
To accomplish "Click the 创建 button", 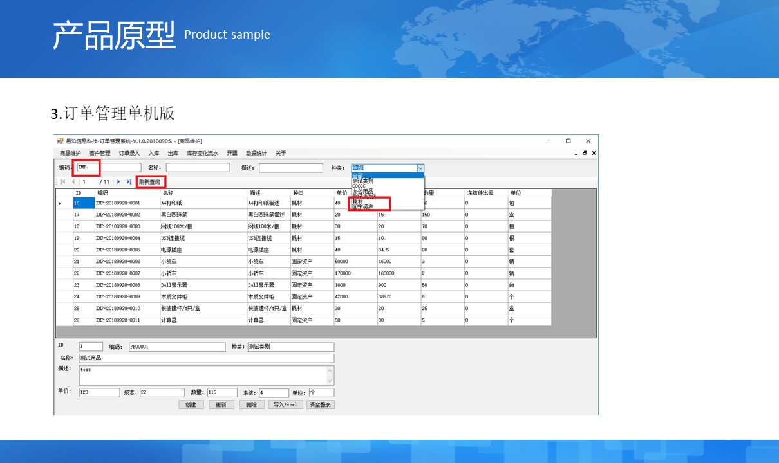I will point(191,404).
